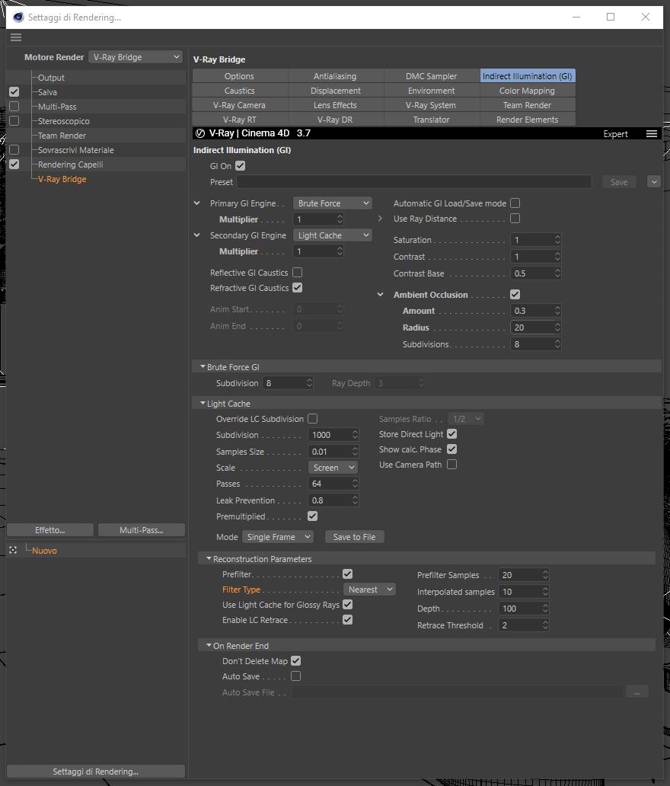Enable the Auto Save checkbox
This screenshot has height=786, width=670.
[295, 676]
